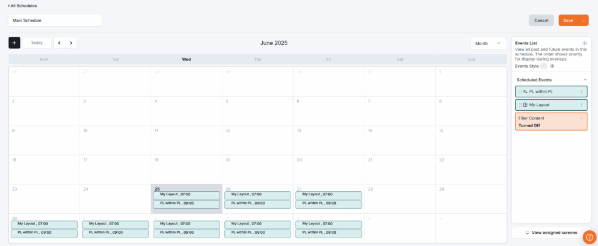Open PL within PL event on June 27
598x246 pixels.
tap(329, 204)
